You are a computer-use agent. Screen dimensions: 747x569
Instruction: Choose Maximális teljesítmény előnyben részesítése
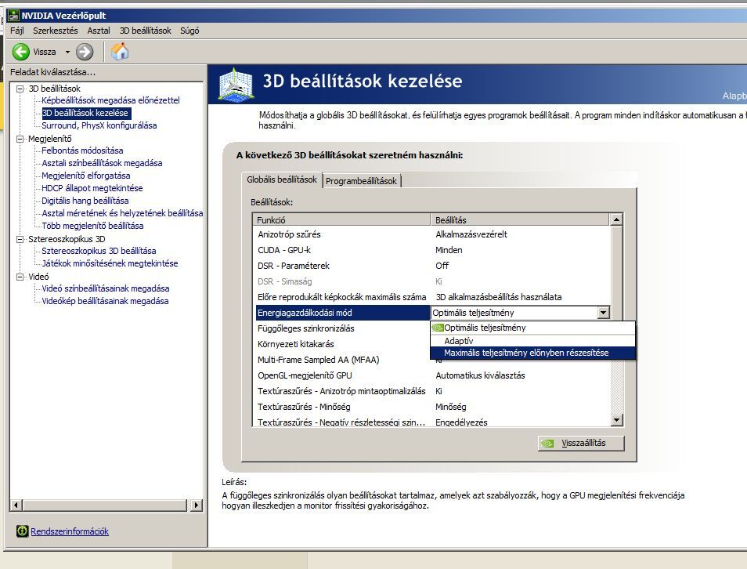point(532,353)
